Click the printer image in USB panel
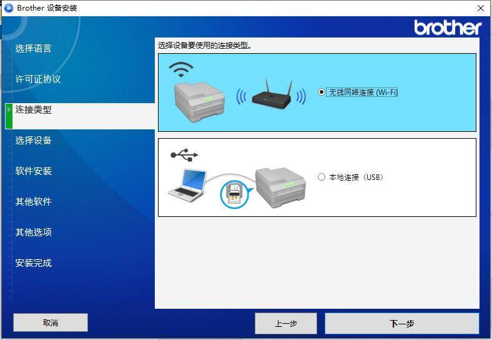492x340 pixels. pyautogui.click(x=280, y=187)
